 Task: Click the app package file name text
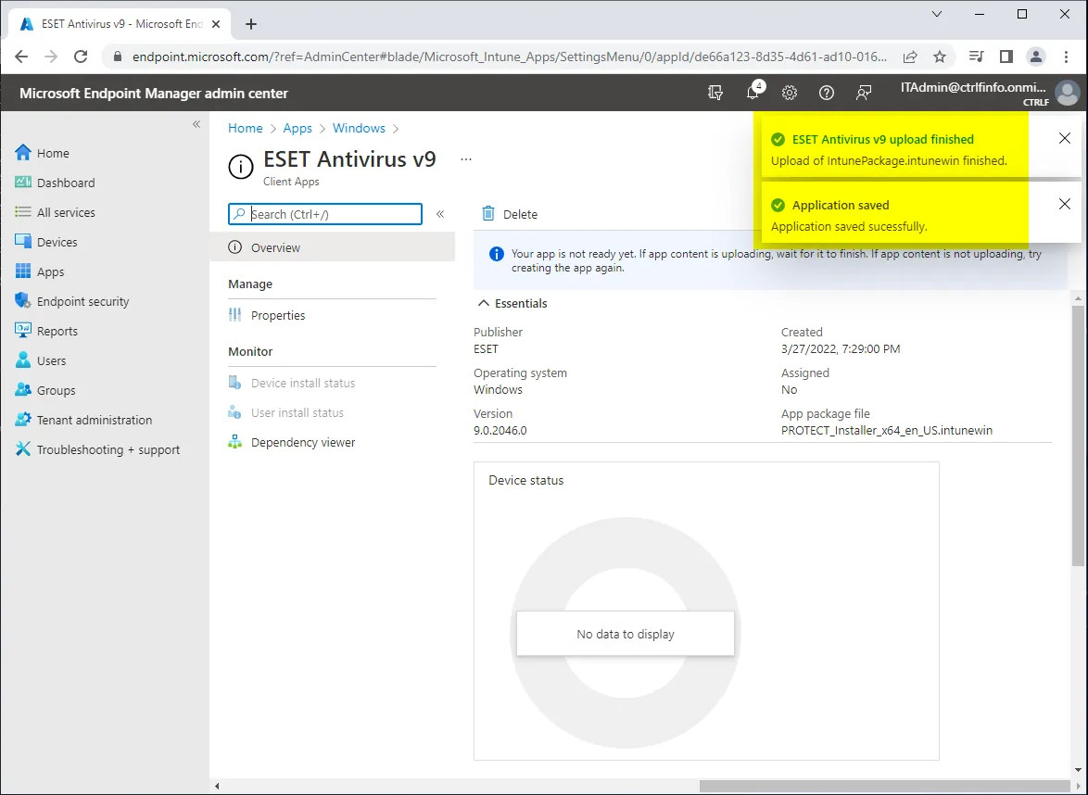887,430
